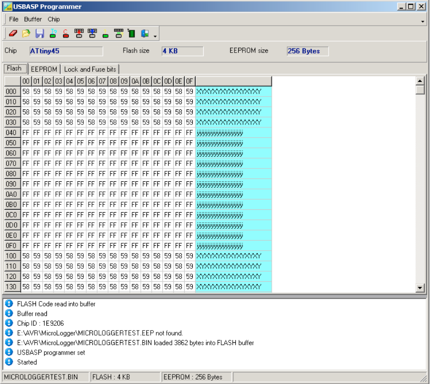Image resolution: width=430 pixels, height=384 pixels.
Task: Click column header 00 in hex grid
Action: (26, 81)
